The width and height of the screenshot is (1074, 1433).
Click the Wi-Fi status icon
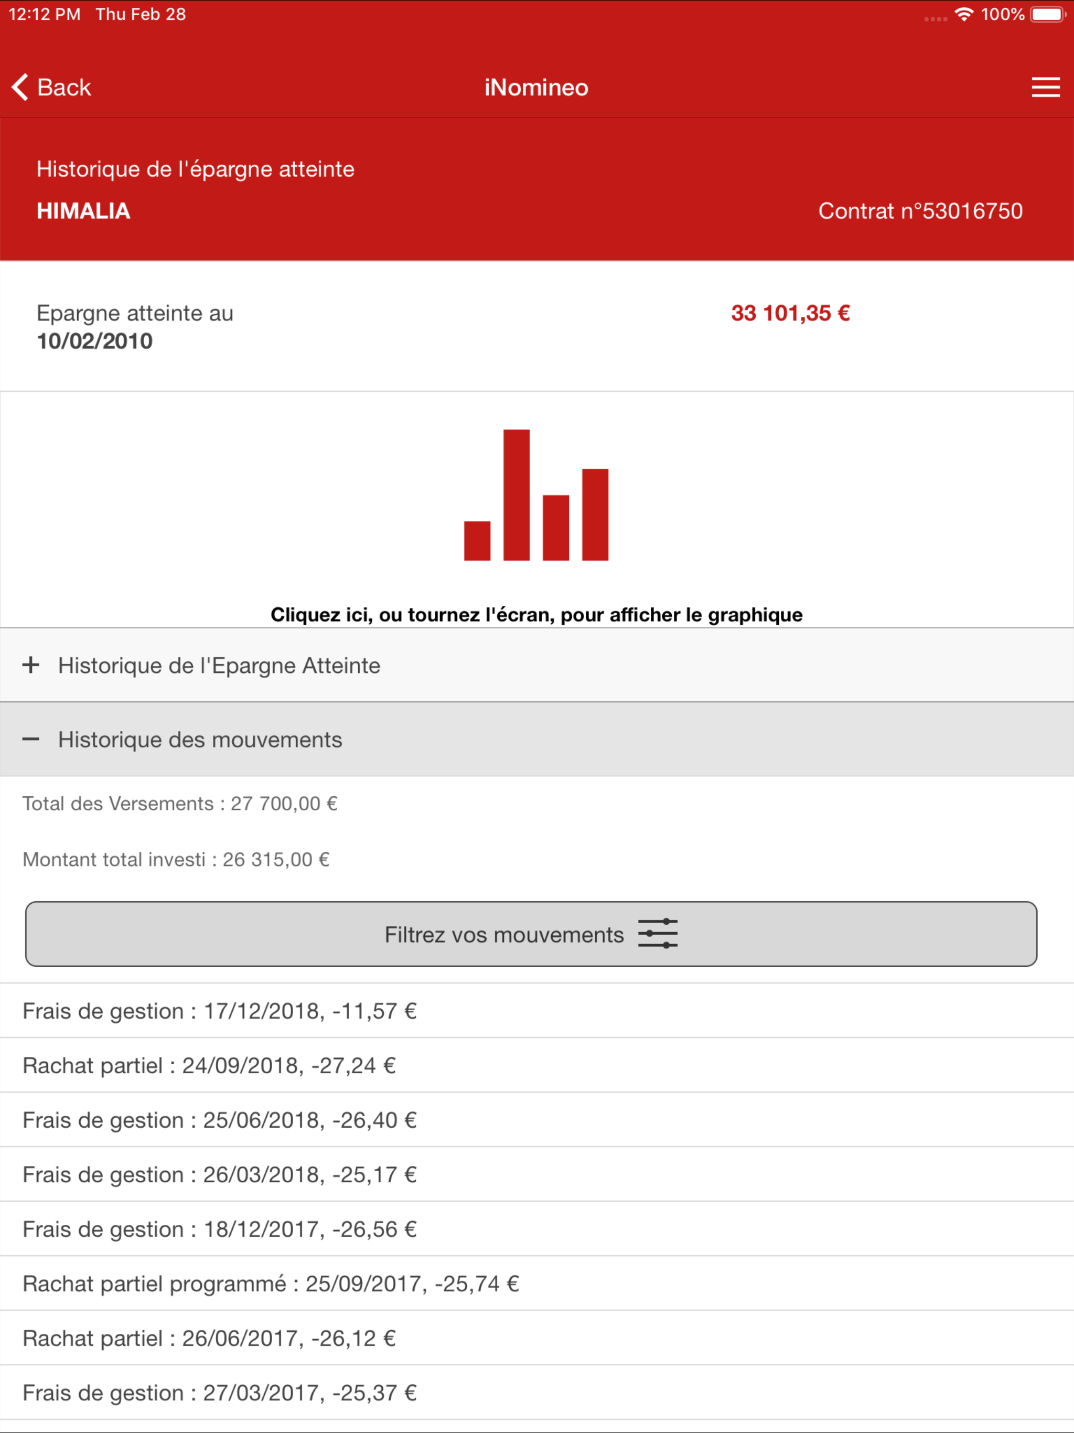[964, 14]
